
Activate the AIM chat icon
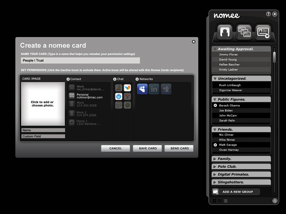pos(119,88)
